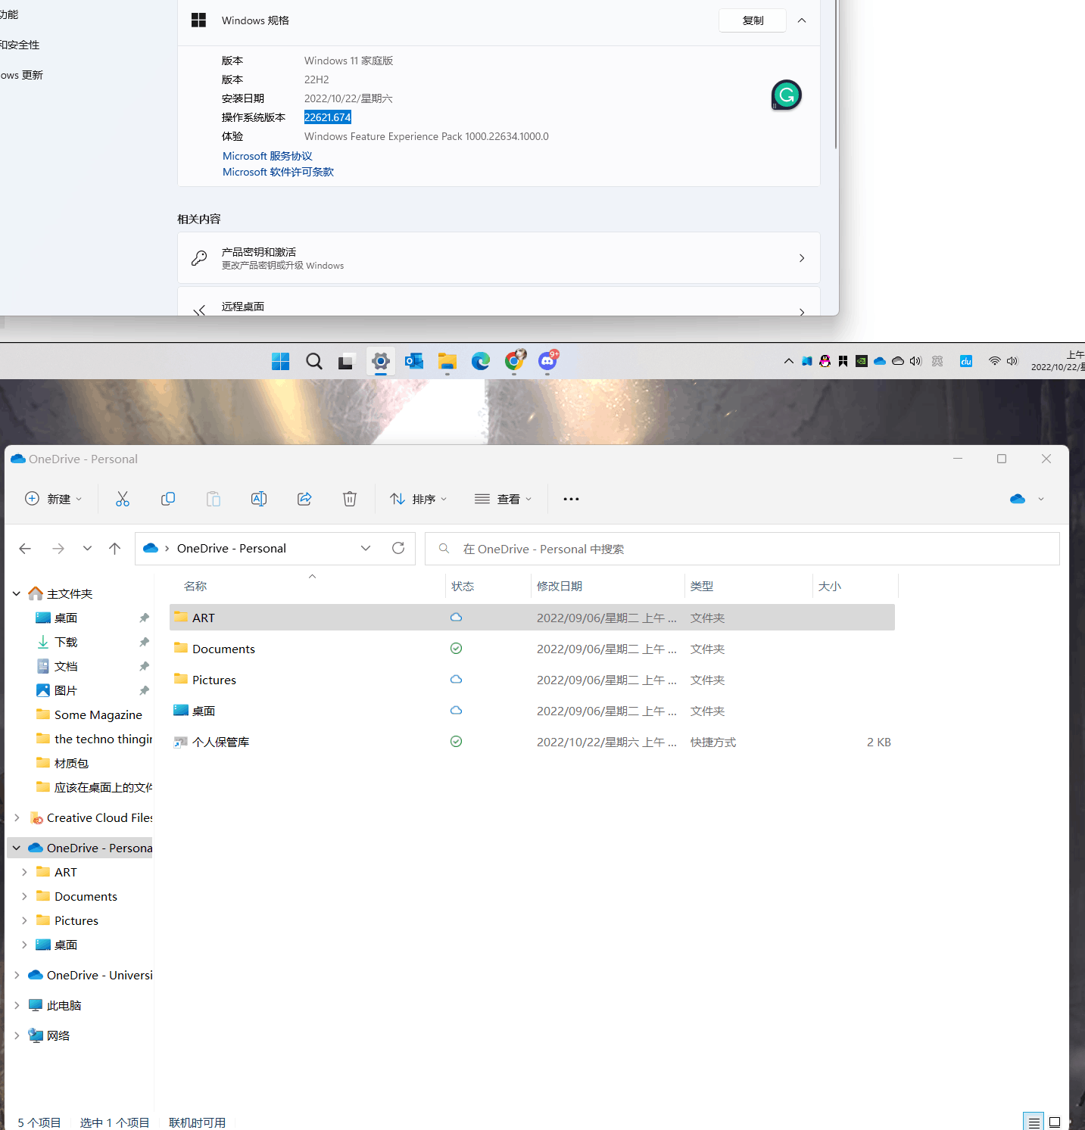1085x1130 pixels.
Task: Open 产品密钥和激活 settings entry
Action: tap(499, 258)
